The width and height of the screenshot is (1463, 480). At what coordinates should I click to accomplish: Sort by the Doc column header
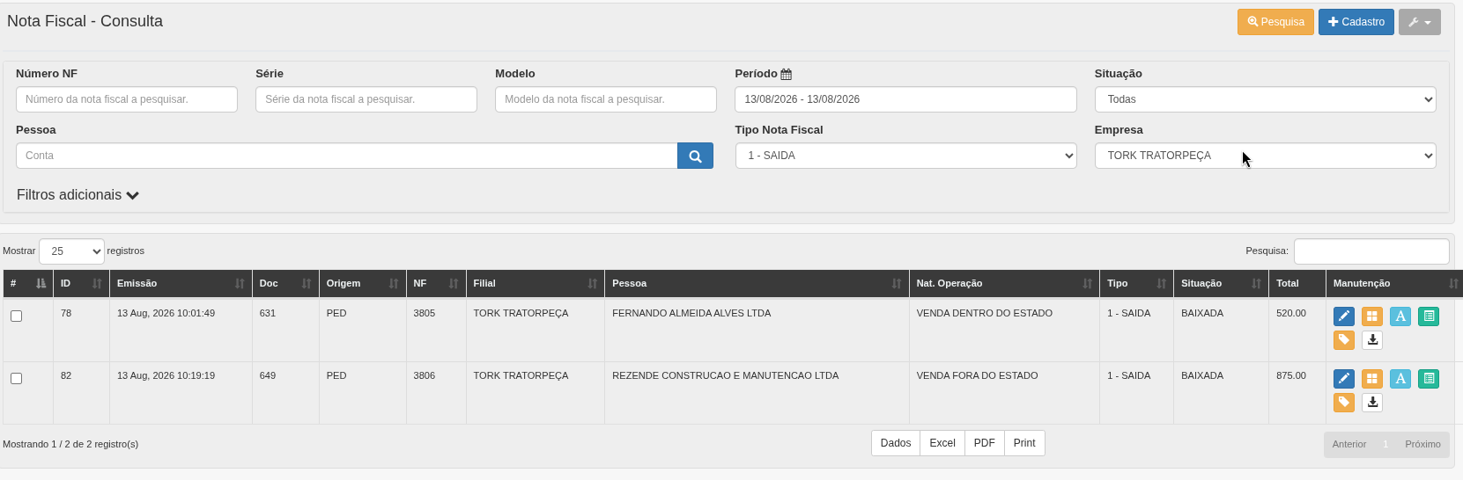[x=285, y=283]
